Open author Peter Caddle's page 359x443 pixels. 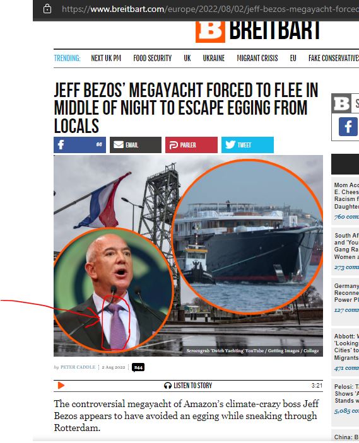pyautogui.click(x=78, y=367)
